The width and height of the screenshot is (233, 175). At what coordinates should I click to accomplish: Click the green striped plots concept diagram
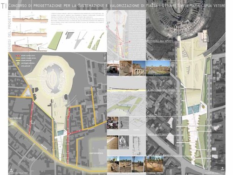(x=96, y=41)
